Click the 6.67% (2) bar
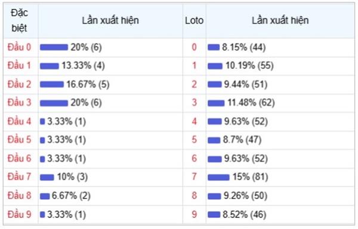Image resolution: width=358 pixels, height=229 pixels. pyautogui.click(x=45, y=196)
